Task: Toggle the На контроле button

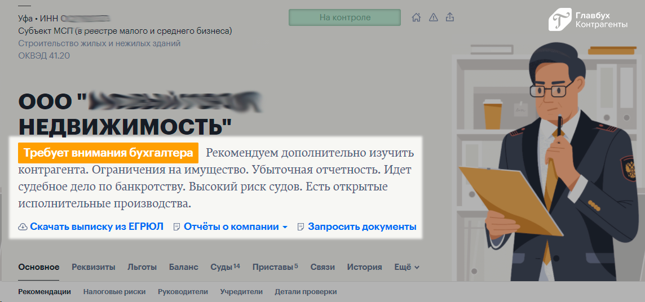Action: tap(344, 17)
